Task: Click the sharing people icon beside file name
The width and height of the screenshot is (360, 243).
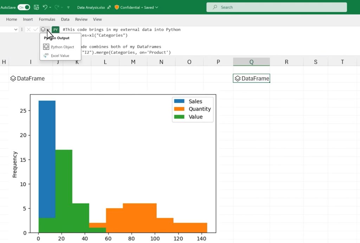Action: [x=109, y=7]
